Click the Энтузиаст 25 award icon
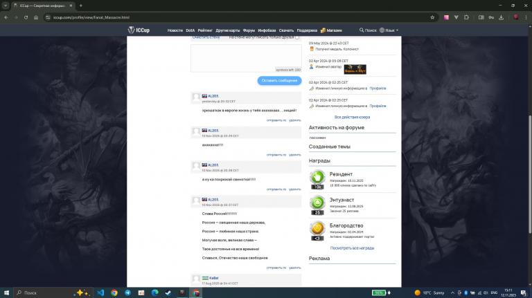 point(317,205)
